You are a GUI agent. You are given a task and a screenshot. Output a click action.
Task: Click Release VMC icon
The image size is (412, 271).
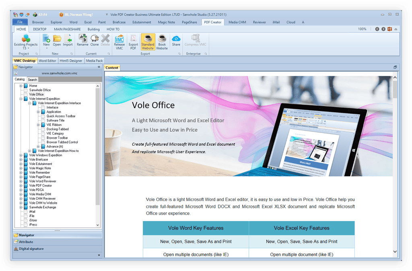point(119,38)
